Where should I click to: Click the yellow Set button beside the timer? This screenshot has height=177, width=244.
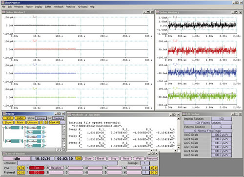click(x=79, y=158)
